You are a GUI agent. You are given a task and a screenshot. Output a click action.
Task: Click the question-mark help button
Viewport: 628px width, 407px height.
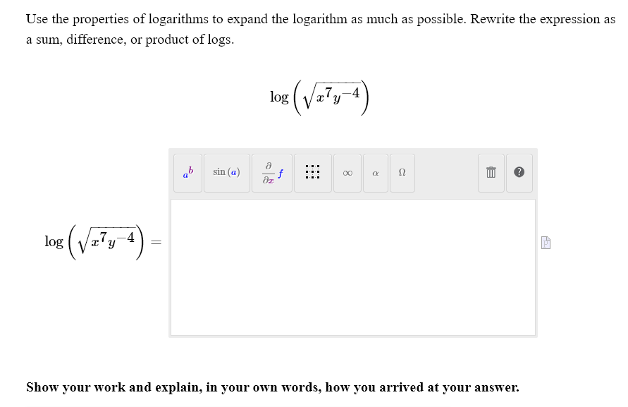(x=519, y=172)
